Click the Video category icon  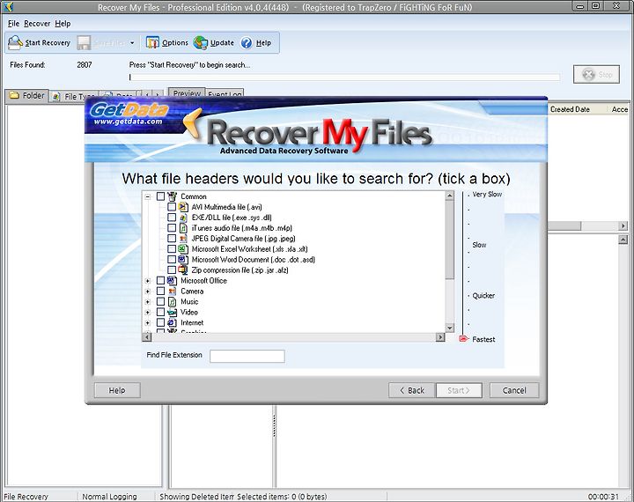[173, 313]
